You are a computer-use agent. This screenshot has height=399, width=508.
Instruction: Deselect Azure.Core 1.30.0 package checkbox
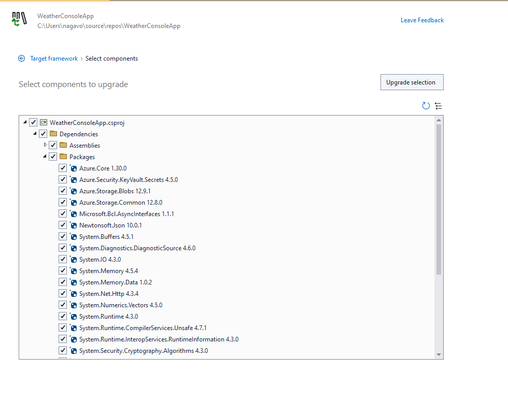[x=63, y=168]
